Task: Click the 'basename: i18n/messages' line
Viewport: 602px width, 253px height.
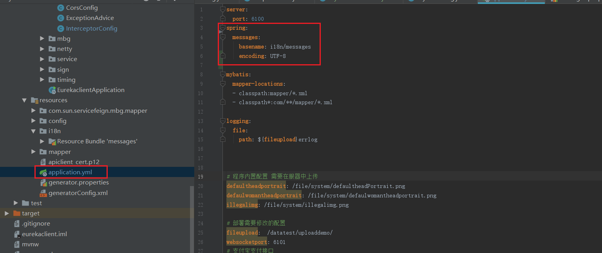Action: 275,47
